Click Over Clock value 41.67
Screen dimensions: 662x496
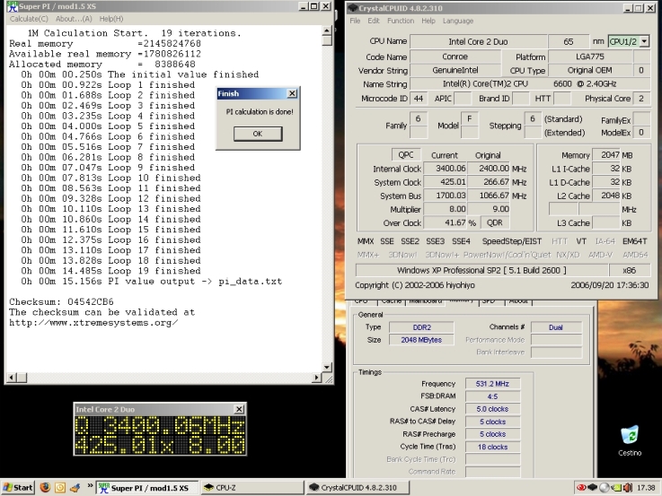[445, 222]
